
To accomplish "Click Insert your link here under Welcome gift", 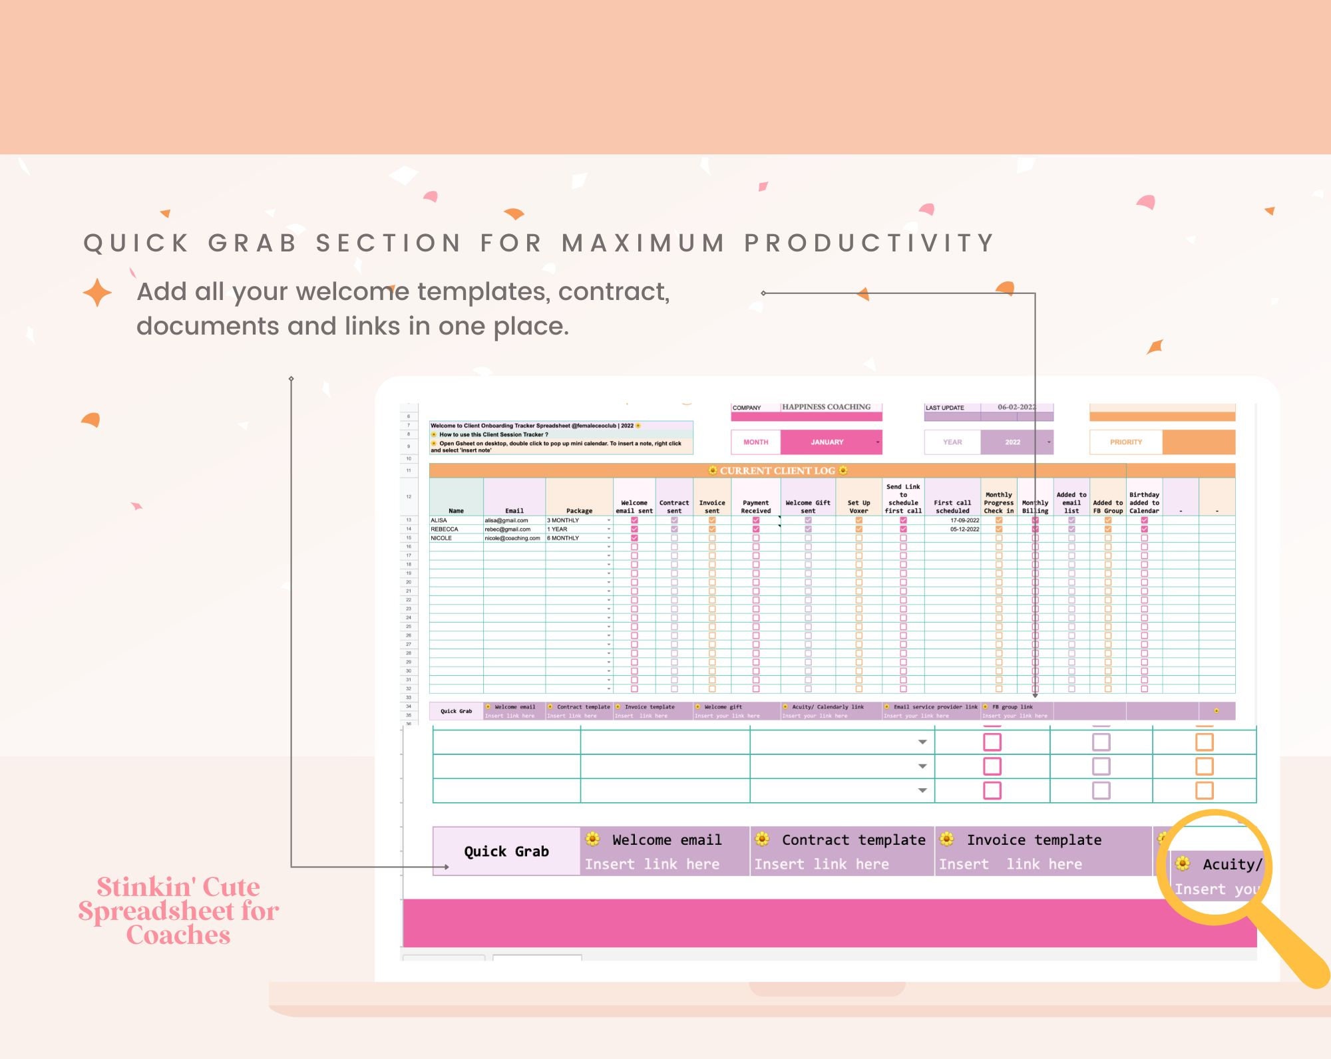I will pyautogui.click(x=727, y=716).
